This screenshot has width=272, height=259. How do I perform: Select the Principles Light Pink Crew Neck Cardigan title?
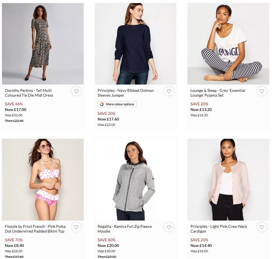(x=219, y=229)
